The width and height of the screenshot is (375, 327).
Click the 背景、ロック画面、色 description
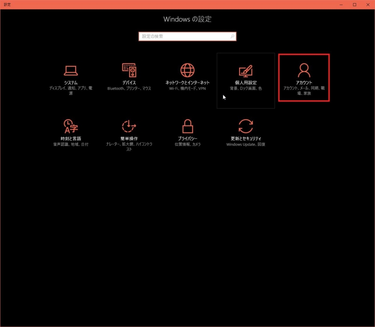(x=246, y=88)
